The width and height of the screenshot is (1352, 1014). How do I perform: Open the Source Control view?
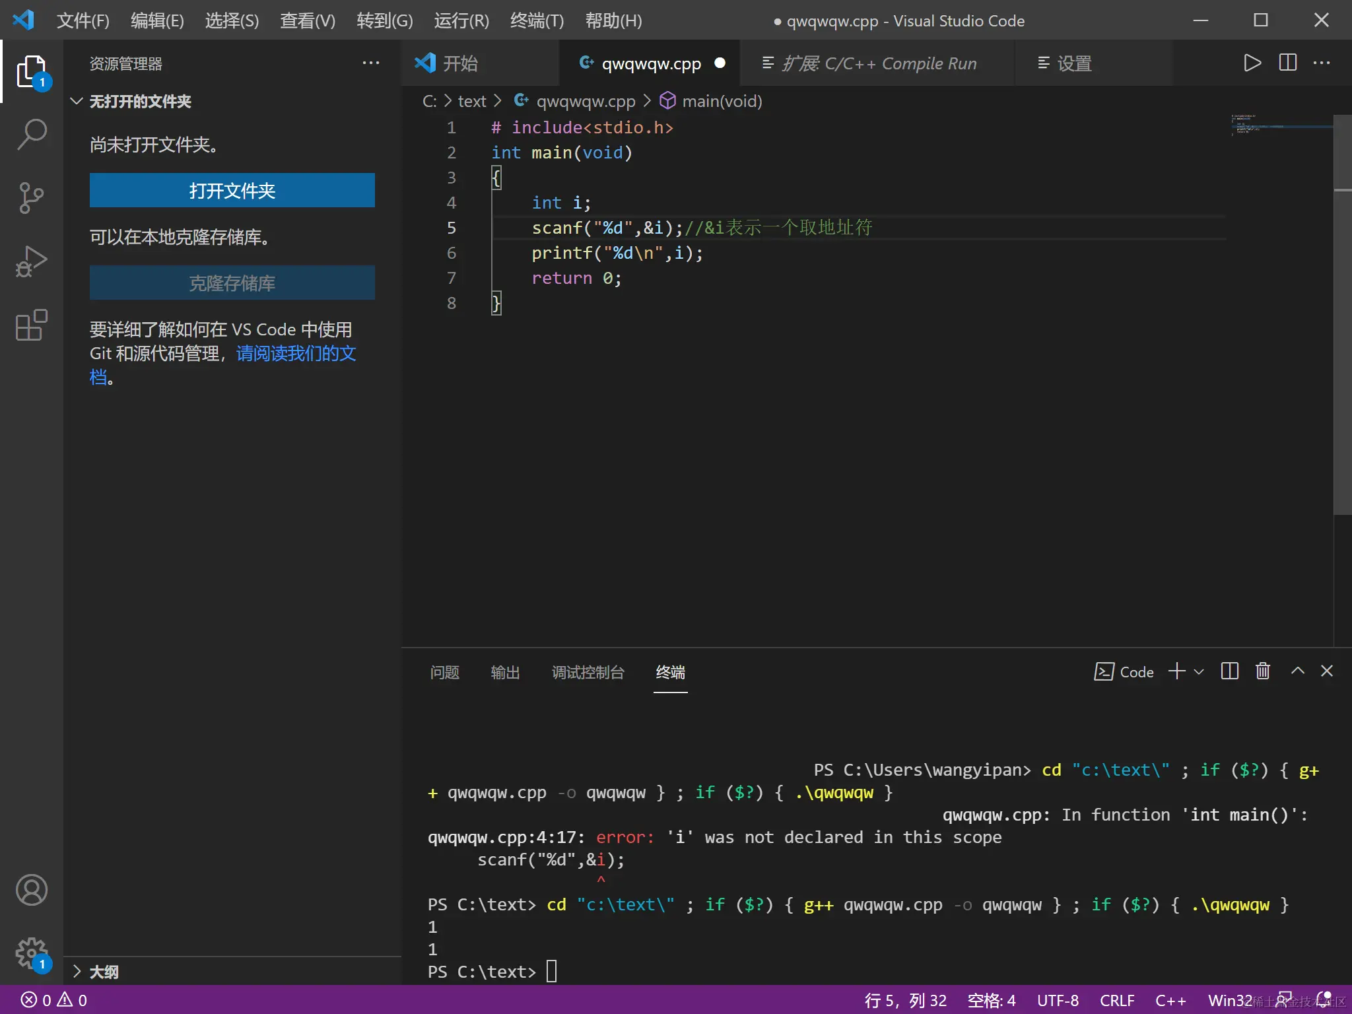click(31, 197)
